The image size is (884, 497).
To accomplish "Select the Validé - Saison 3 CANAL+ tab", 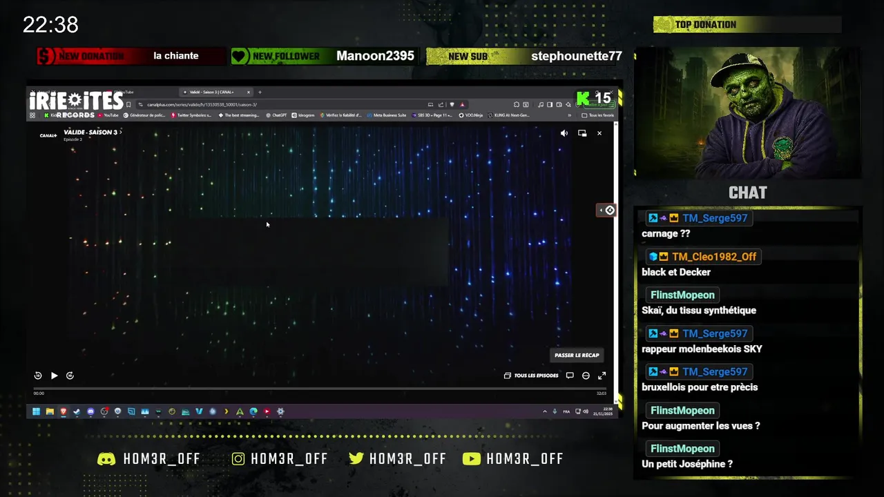I will click(x=216, y=92).
